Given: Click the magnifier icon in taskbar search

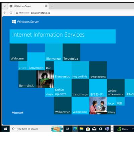Looking at the screenshot, I should coord(13,129).
